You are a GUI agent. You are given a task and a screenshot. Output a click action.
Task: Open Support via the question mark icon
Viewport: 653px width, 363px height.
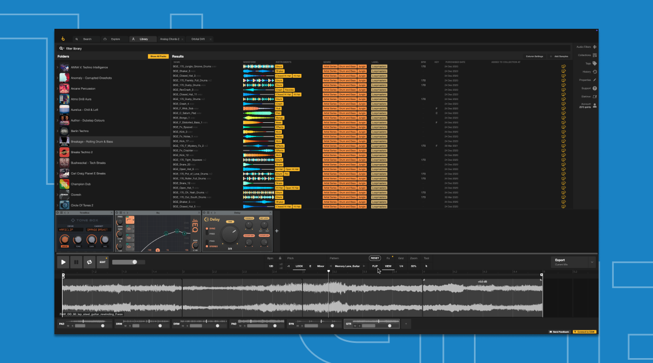594,88
